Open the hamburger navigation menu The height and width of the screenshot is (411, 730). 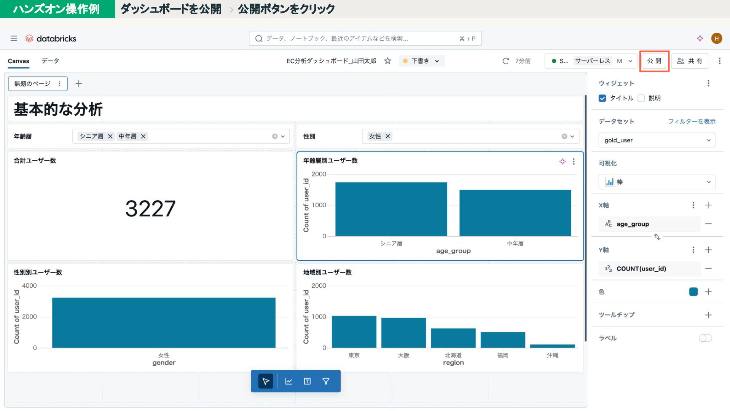14,38
